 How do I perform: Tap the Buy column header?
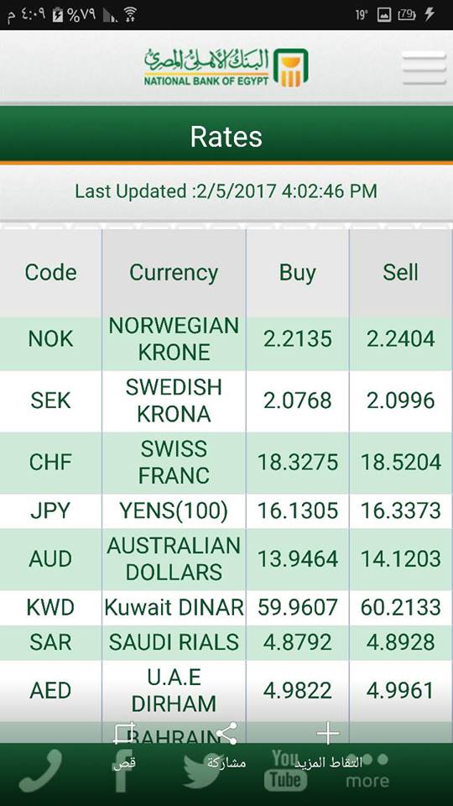[x=297, y=272]
